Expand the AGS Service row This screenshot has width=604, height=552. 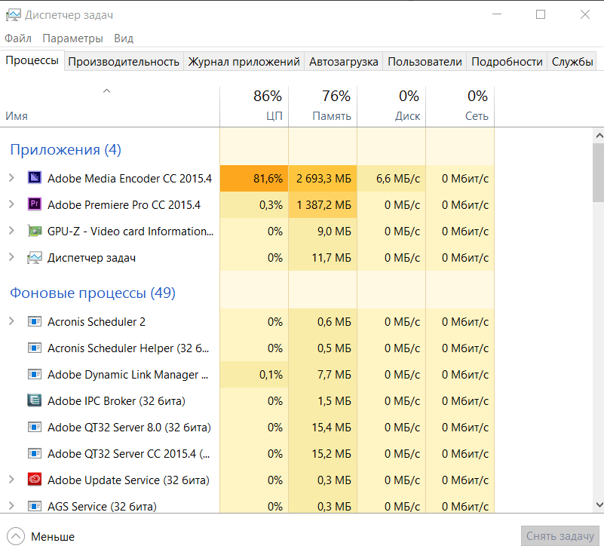(x=11, y=506)
